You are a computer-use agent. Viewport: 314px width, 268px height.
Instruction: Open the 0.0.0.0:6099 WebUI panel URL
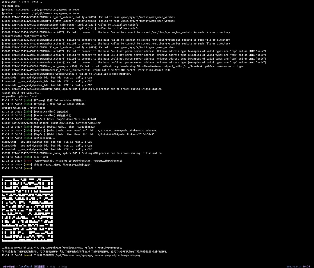tap(122, 135)
